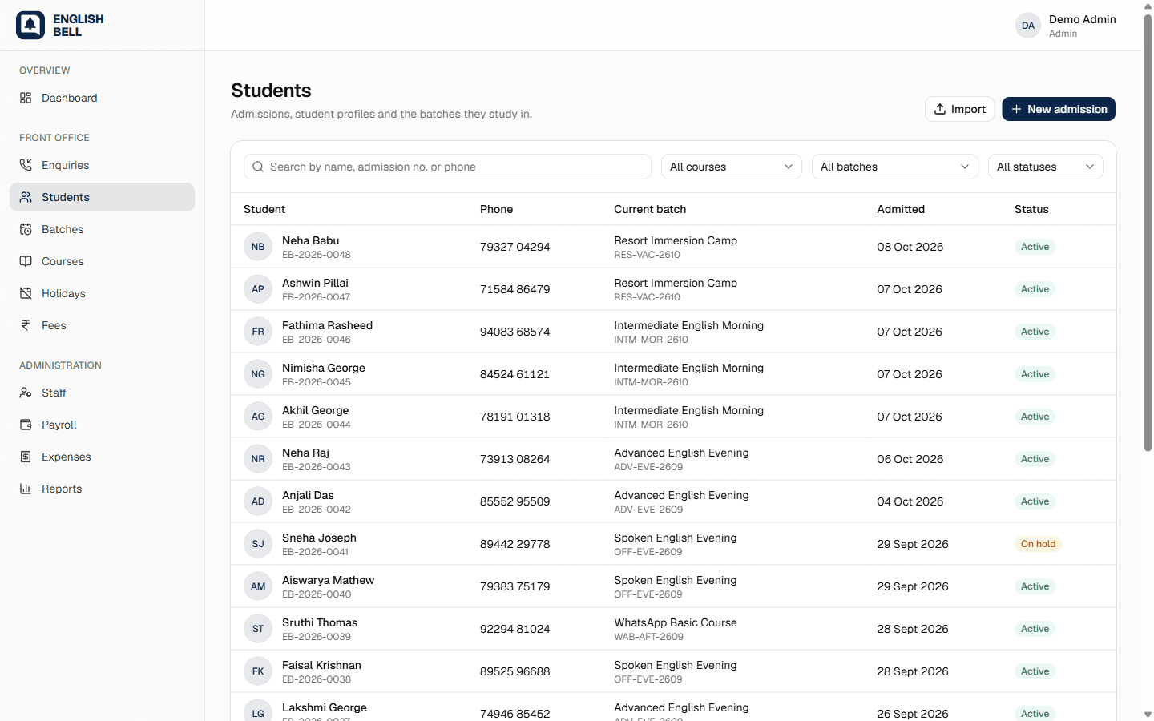Click the page vertical scrollbar thumb
The image size is (1154, 721).
(1148, 232)
